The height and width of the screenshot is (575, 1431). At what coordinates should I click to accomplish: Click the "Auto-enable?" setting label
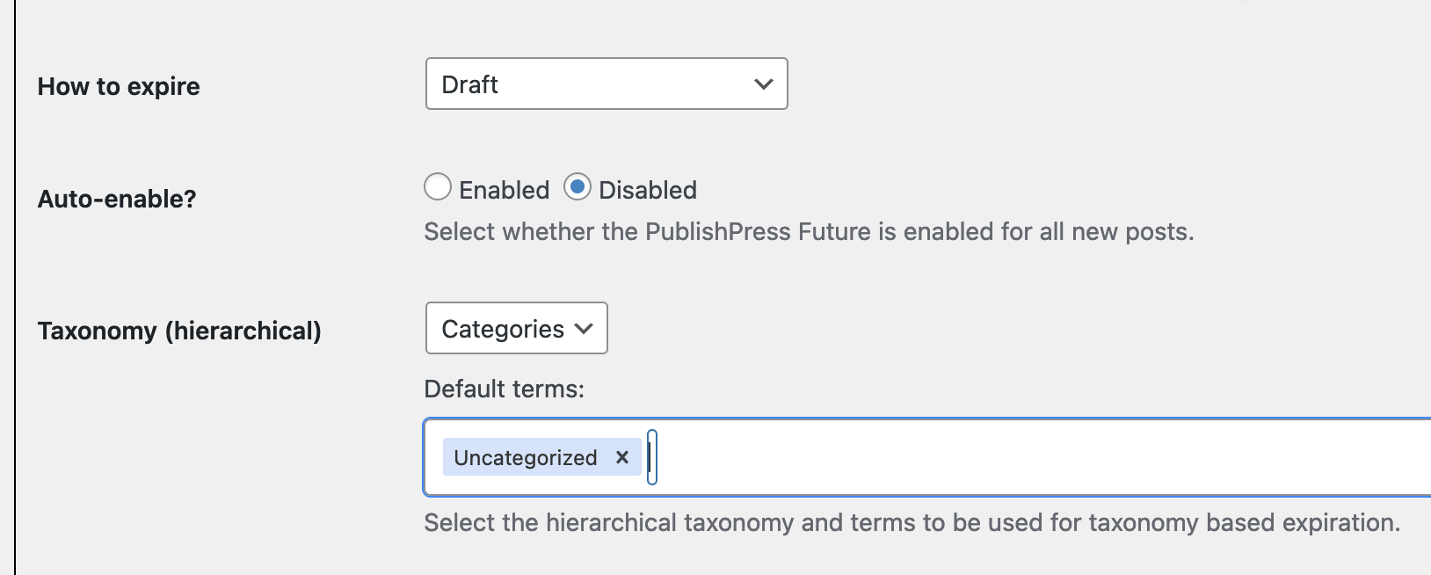(x=117, y=199)
